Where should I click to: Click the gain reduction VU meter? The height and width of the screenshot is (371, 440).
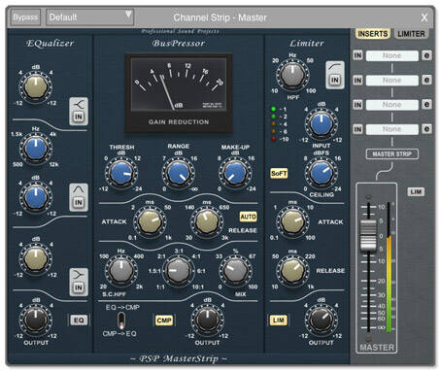(x=179, y=93)
